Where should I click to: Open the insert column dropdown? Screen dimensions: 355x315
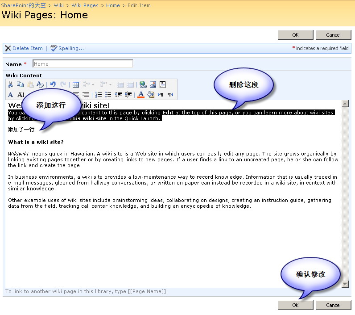106,84
